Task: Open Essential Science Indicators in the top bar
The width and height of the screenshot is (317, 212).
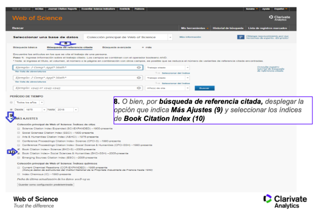Action: pos(98,9)
